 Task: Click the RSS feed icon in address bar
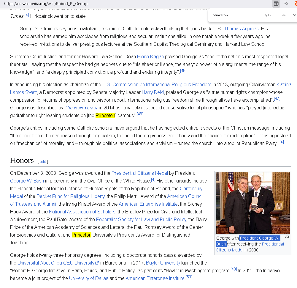coord(286,4)
